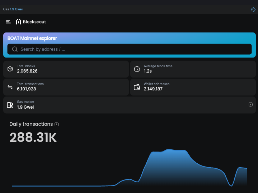Click the BOAT Mainnet explorer title
This screenshot has width=258, height=193.
tap(32, 38)
